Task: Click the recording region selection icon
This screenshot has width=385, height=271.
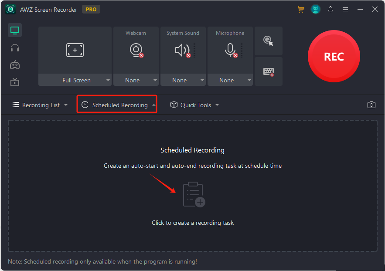Action: (75, 50)
